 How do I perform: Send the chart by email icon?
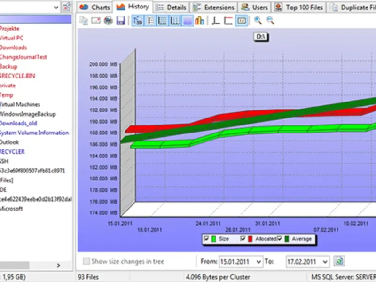[96, 21]
